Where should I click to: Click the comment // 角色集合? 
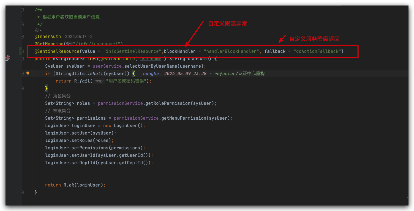(58, 96)
